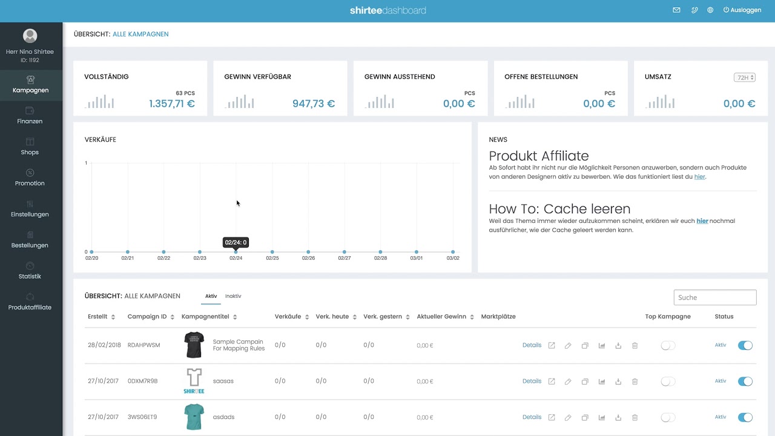Sort table by Kampagnentitel column
The height and width of the screenshot is (436, 775).
209,317
